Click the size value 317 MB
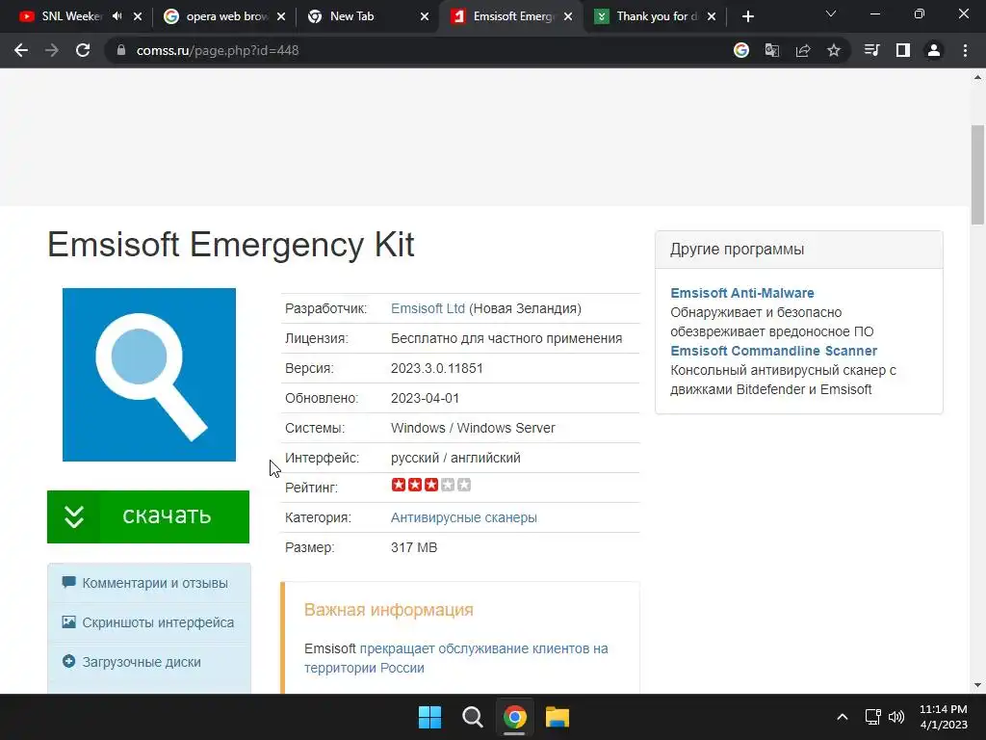The image size is (986, 740). (x=414, y=547)
